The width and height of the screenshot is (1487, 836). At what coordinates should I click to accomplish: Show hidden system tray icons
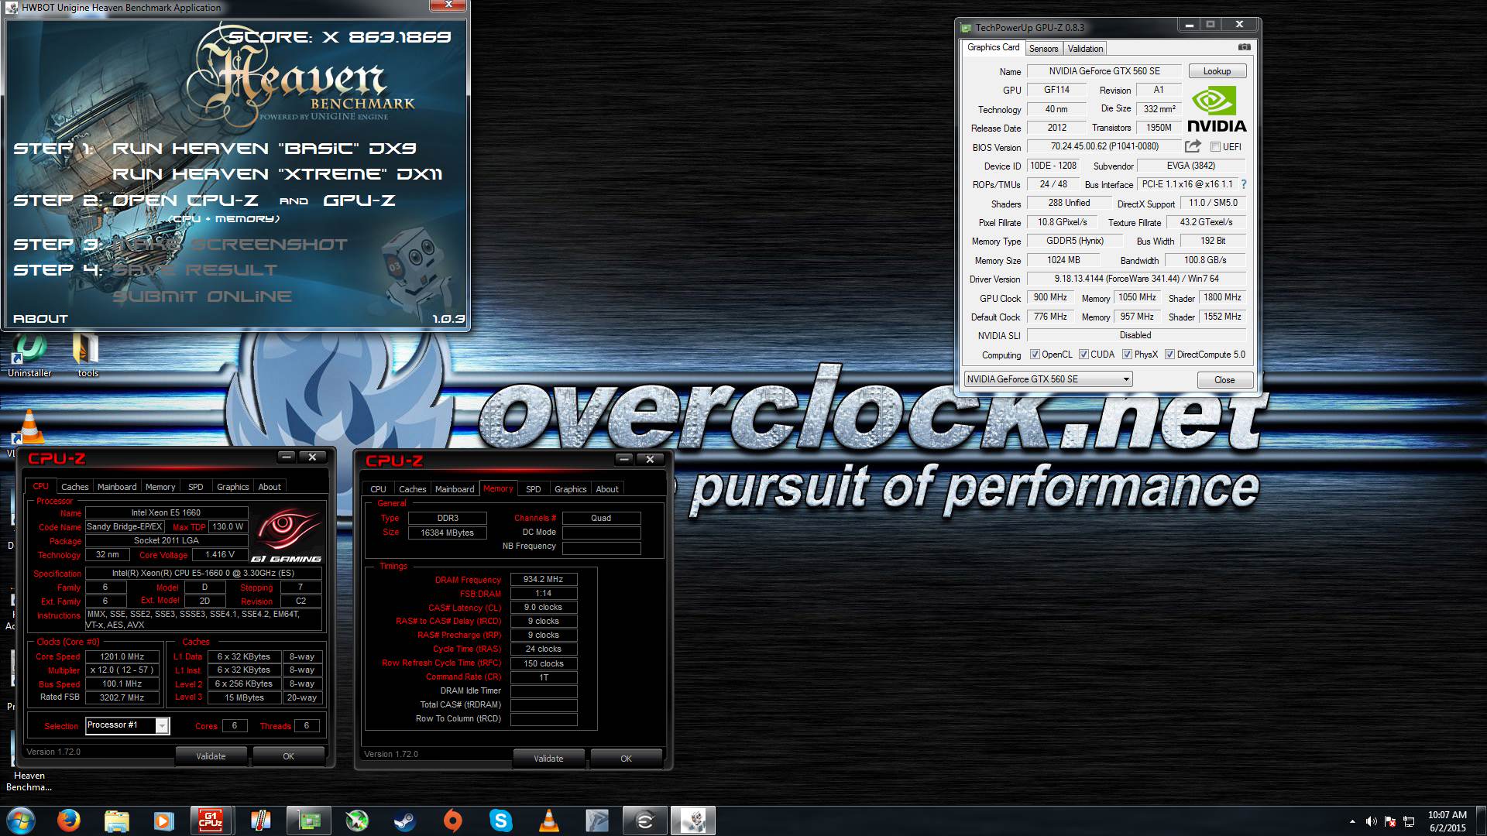[x=1352, y=821]
